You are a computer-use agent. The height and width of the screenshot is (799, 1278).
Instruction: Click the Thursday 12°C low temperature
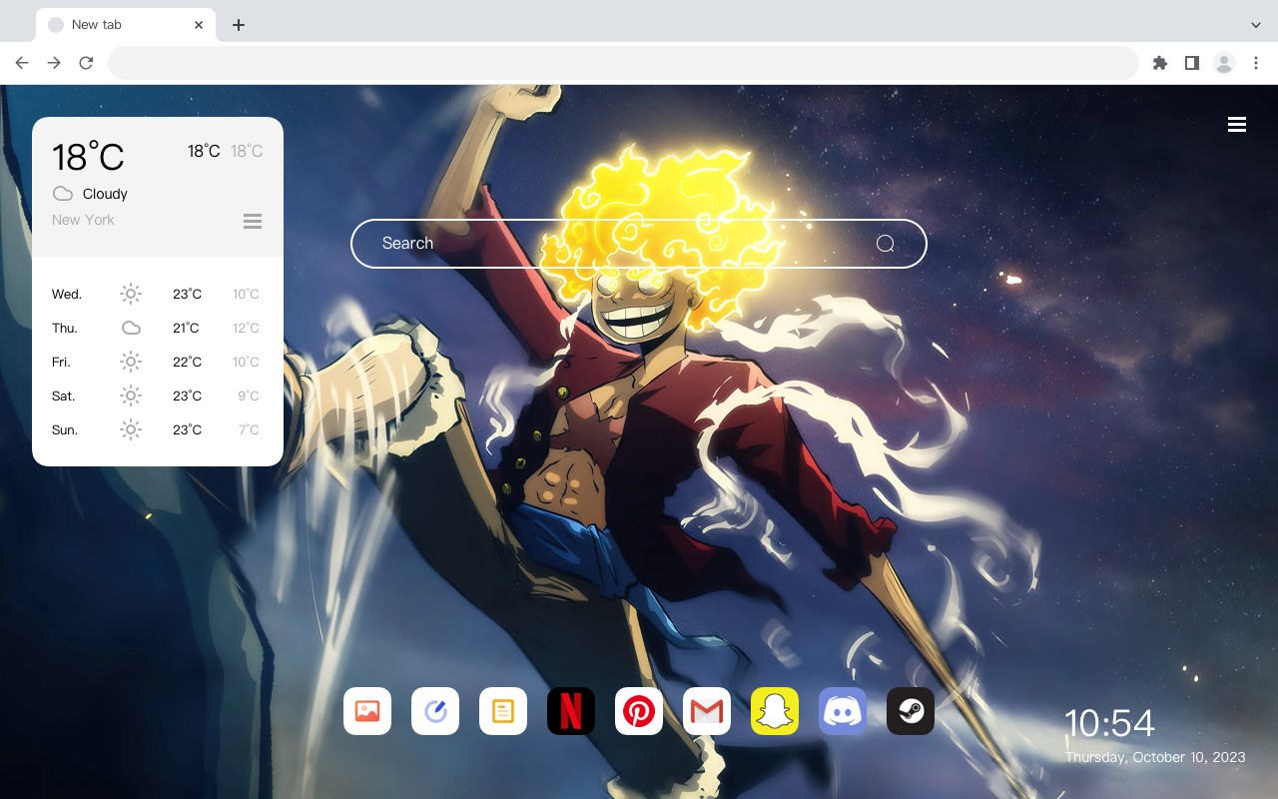coord(247,328)
